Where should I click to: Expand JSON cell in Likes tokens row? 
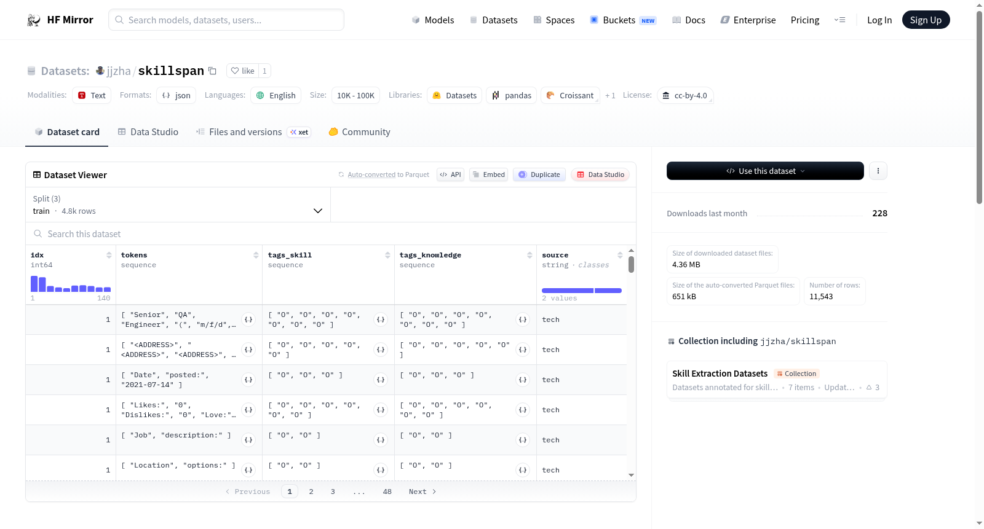(x=248, y=410)
